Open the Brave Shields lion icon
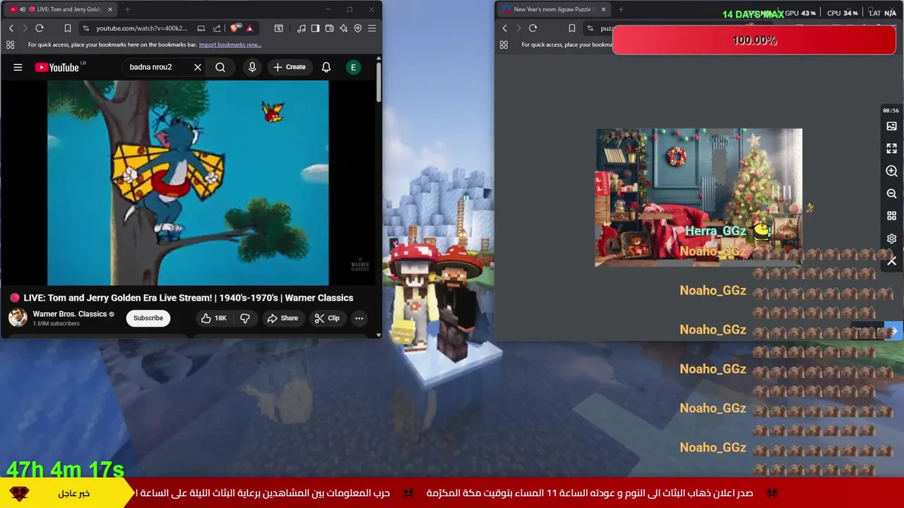 point(234,28)
